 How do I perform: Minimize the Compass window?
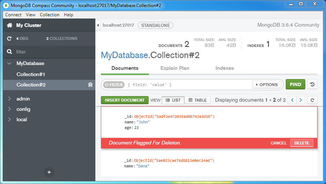click(291, 4)
